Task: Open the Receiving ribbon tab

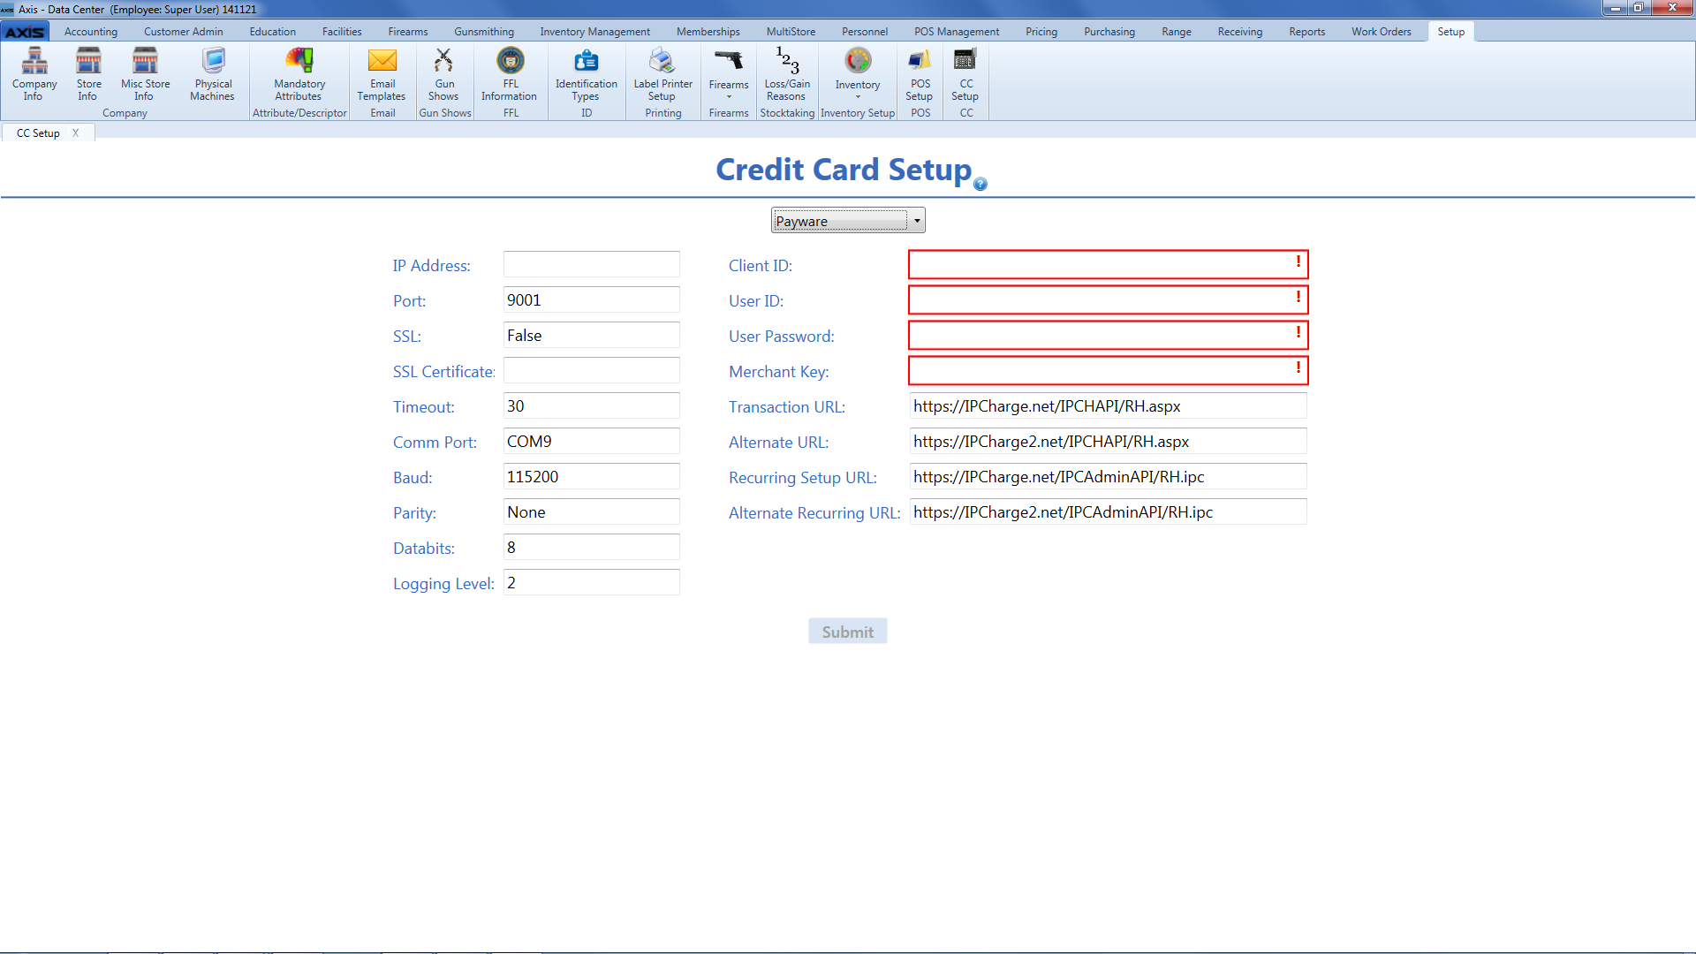Action: [x=1240, y=32]
